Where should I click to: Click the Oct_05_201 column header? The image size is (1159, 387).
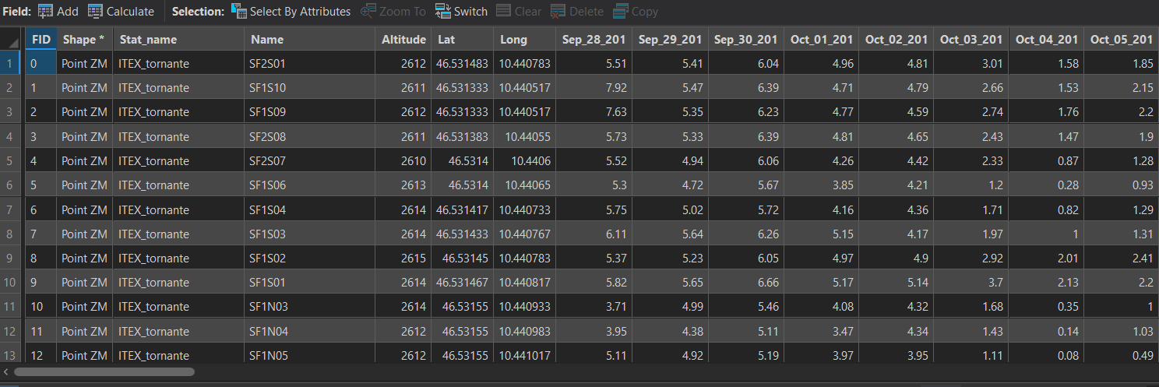point(1121,39)
